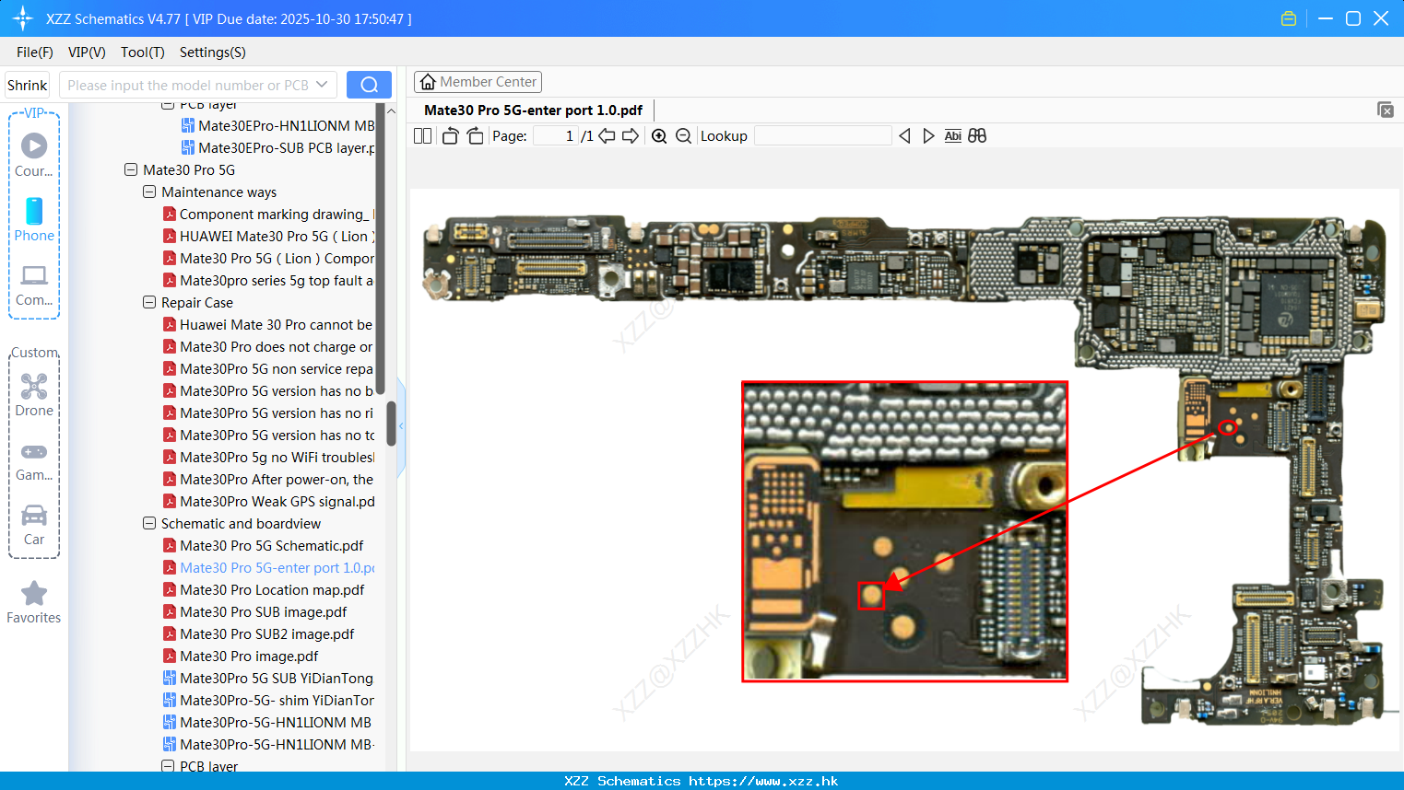Close the PDF document tab panel
Viewport: 1404px width, 790px height.
(x=1386, y=110)
